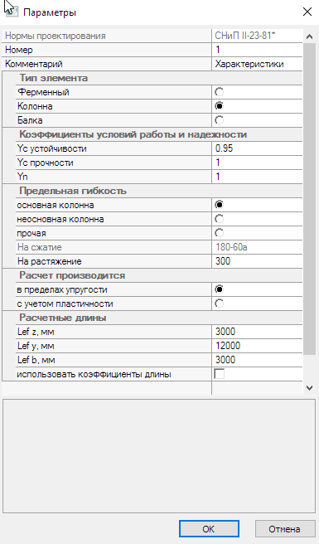Enable calculation с учетом пластичности
Image resolution: width=319 pixels, height=544 pixels.
pos(219,304)
